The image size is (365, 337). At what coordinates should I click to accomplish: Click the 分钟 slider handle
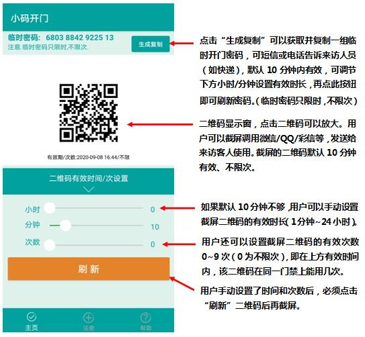tap(65, 226)
